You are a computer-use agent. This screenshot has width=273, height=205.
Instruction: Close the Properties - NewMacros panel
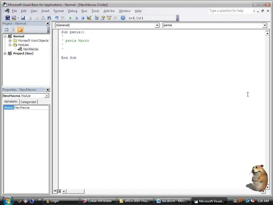48,90
